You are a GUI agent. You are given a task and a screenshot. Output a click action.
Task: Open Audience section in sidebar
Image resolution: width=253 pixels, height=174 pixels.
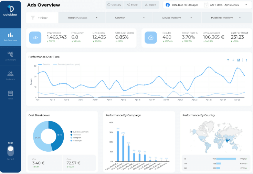click(x=10, y=76)
